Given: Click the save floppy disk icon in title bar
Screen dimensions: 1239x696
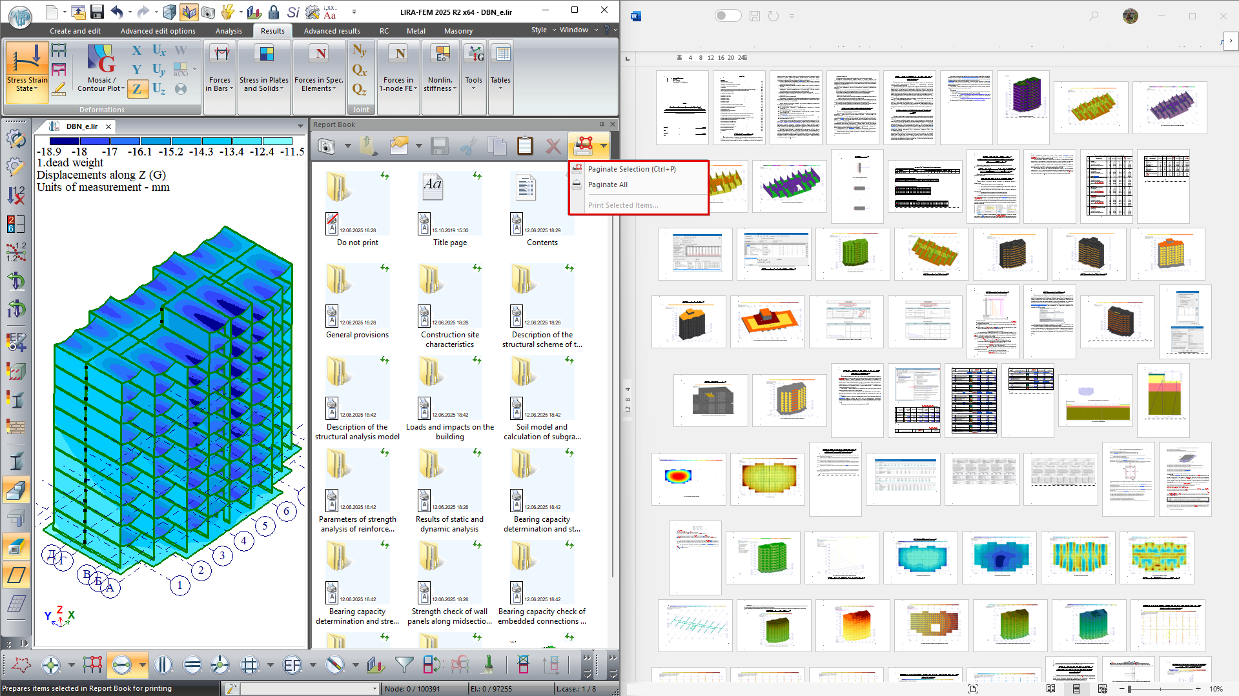Looking at the screenshot, I should click(97, 12).
